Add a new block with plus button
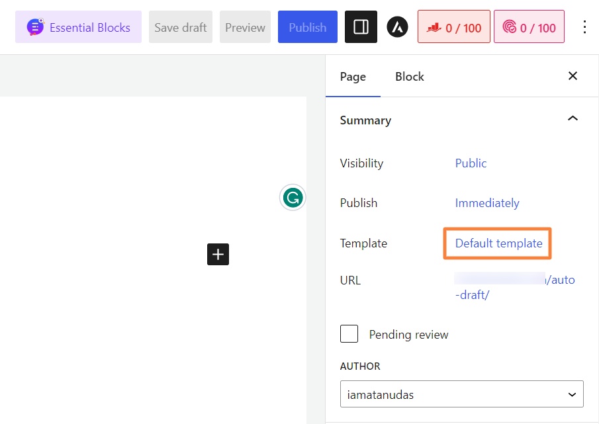599x424 pixels. [218, 254]
